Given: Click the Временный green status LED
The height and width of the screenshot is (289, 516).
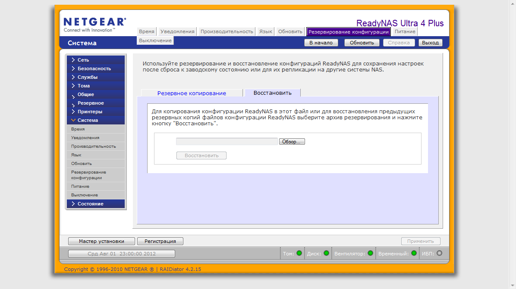Looking at the screenshot, I should click(414, 253).
